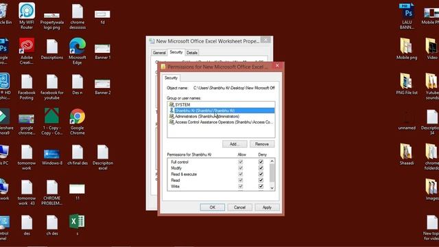The width and height of the screenshot is (439, 247).
Task: Select the fd desktop file
Action: (102, 17)
